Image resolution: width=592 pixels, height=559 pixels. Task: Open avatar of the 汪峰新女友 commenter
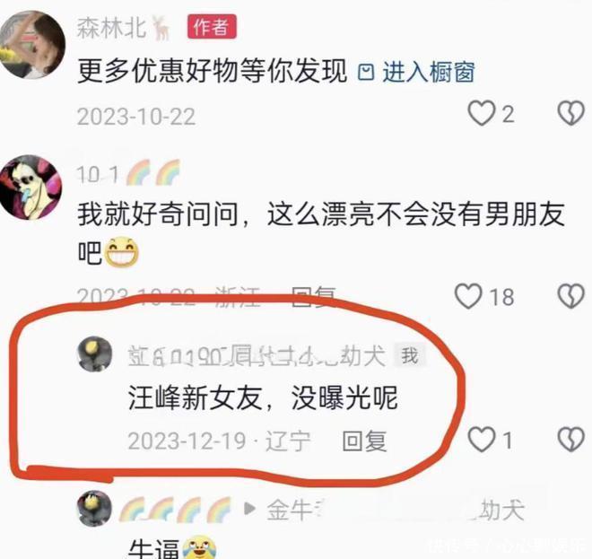94,354
